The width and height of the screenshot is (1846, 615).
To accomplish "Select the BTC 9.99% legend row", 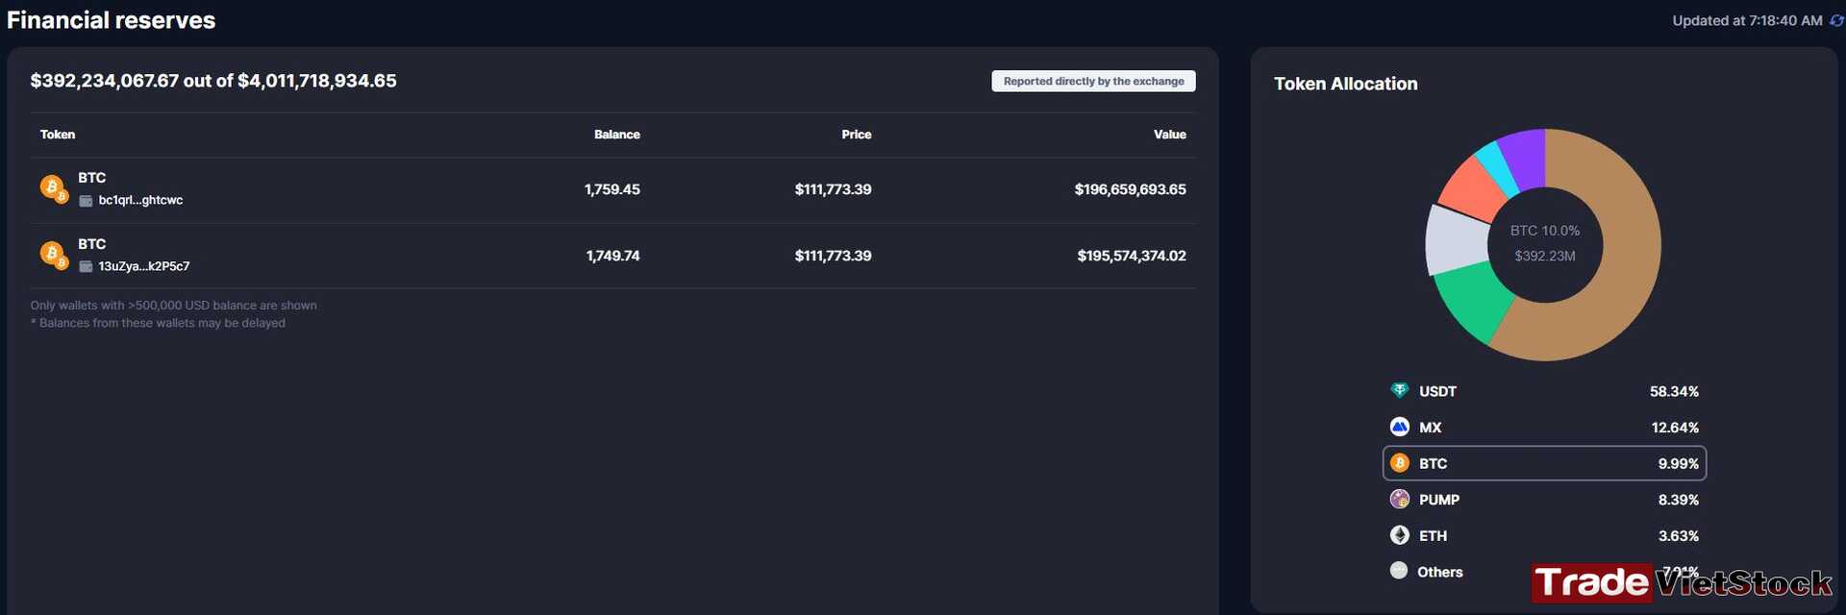I will [1544, 463].
